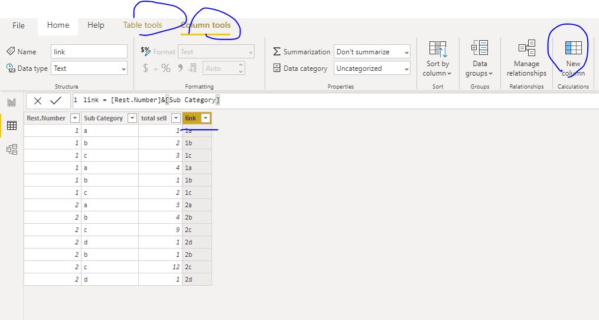This screenshot has width=599, height=320.
Task: Open the Data groups menu
Action: 480,59
